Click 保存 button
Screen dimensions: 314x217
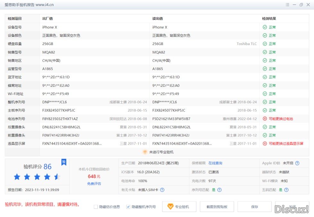[254, 206]
